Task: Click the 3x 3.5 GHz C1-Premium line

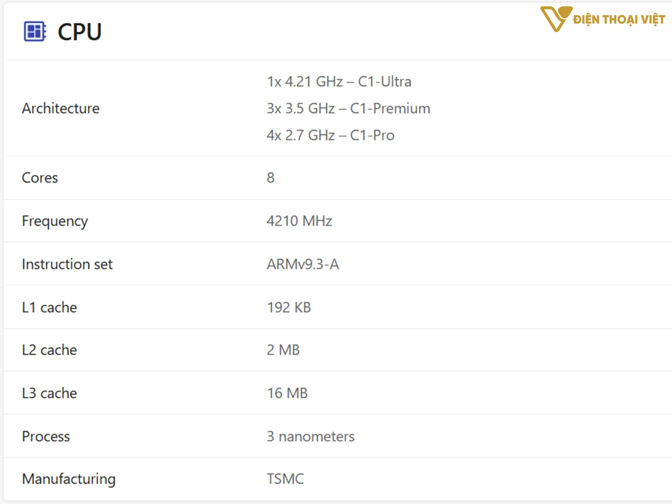Action: pos(348,108)
